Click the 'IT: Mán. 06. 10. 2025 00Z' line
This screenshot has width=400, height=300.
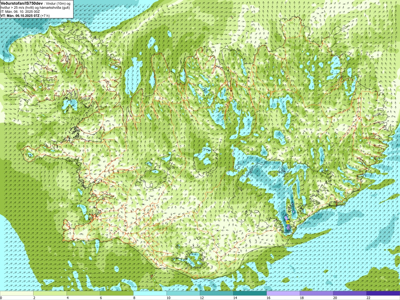click(x=20, y=12)
